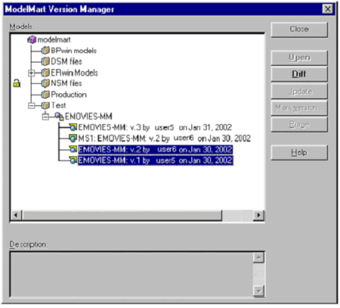Select the NSM files library
The height and width of the screenshot is (308, 340).
(66, 83)
